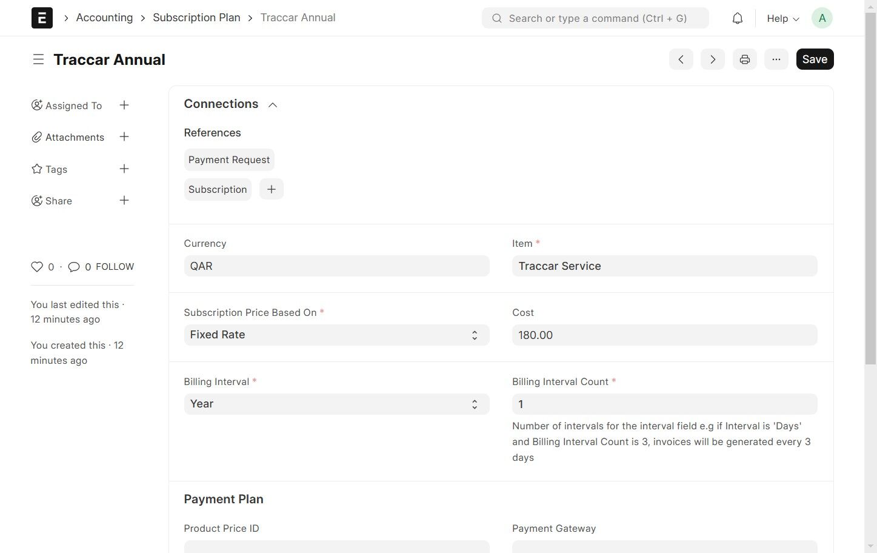The image size is (877, 553).
Task: Collapse the Connections section
Action: tap(273, 105)
